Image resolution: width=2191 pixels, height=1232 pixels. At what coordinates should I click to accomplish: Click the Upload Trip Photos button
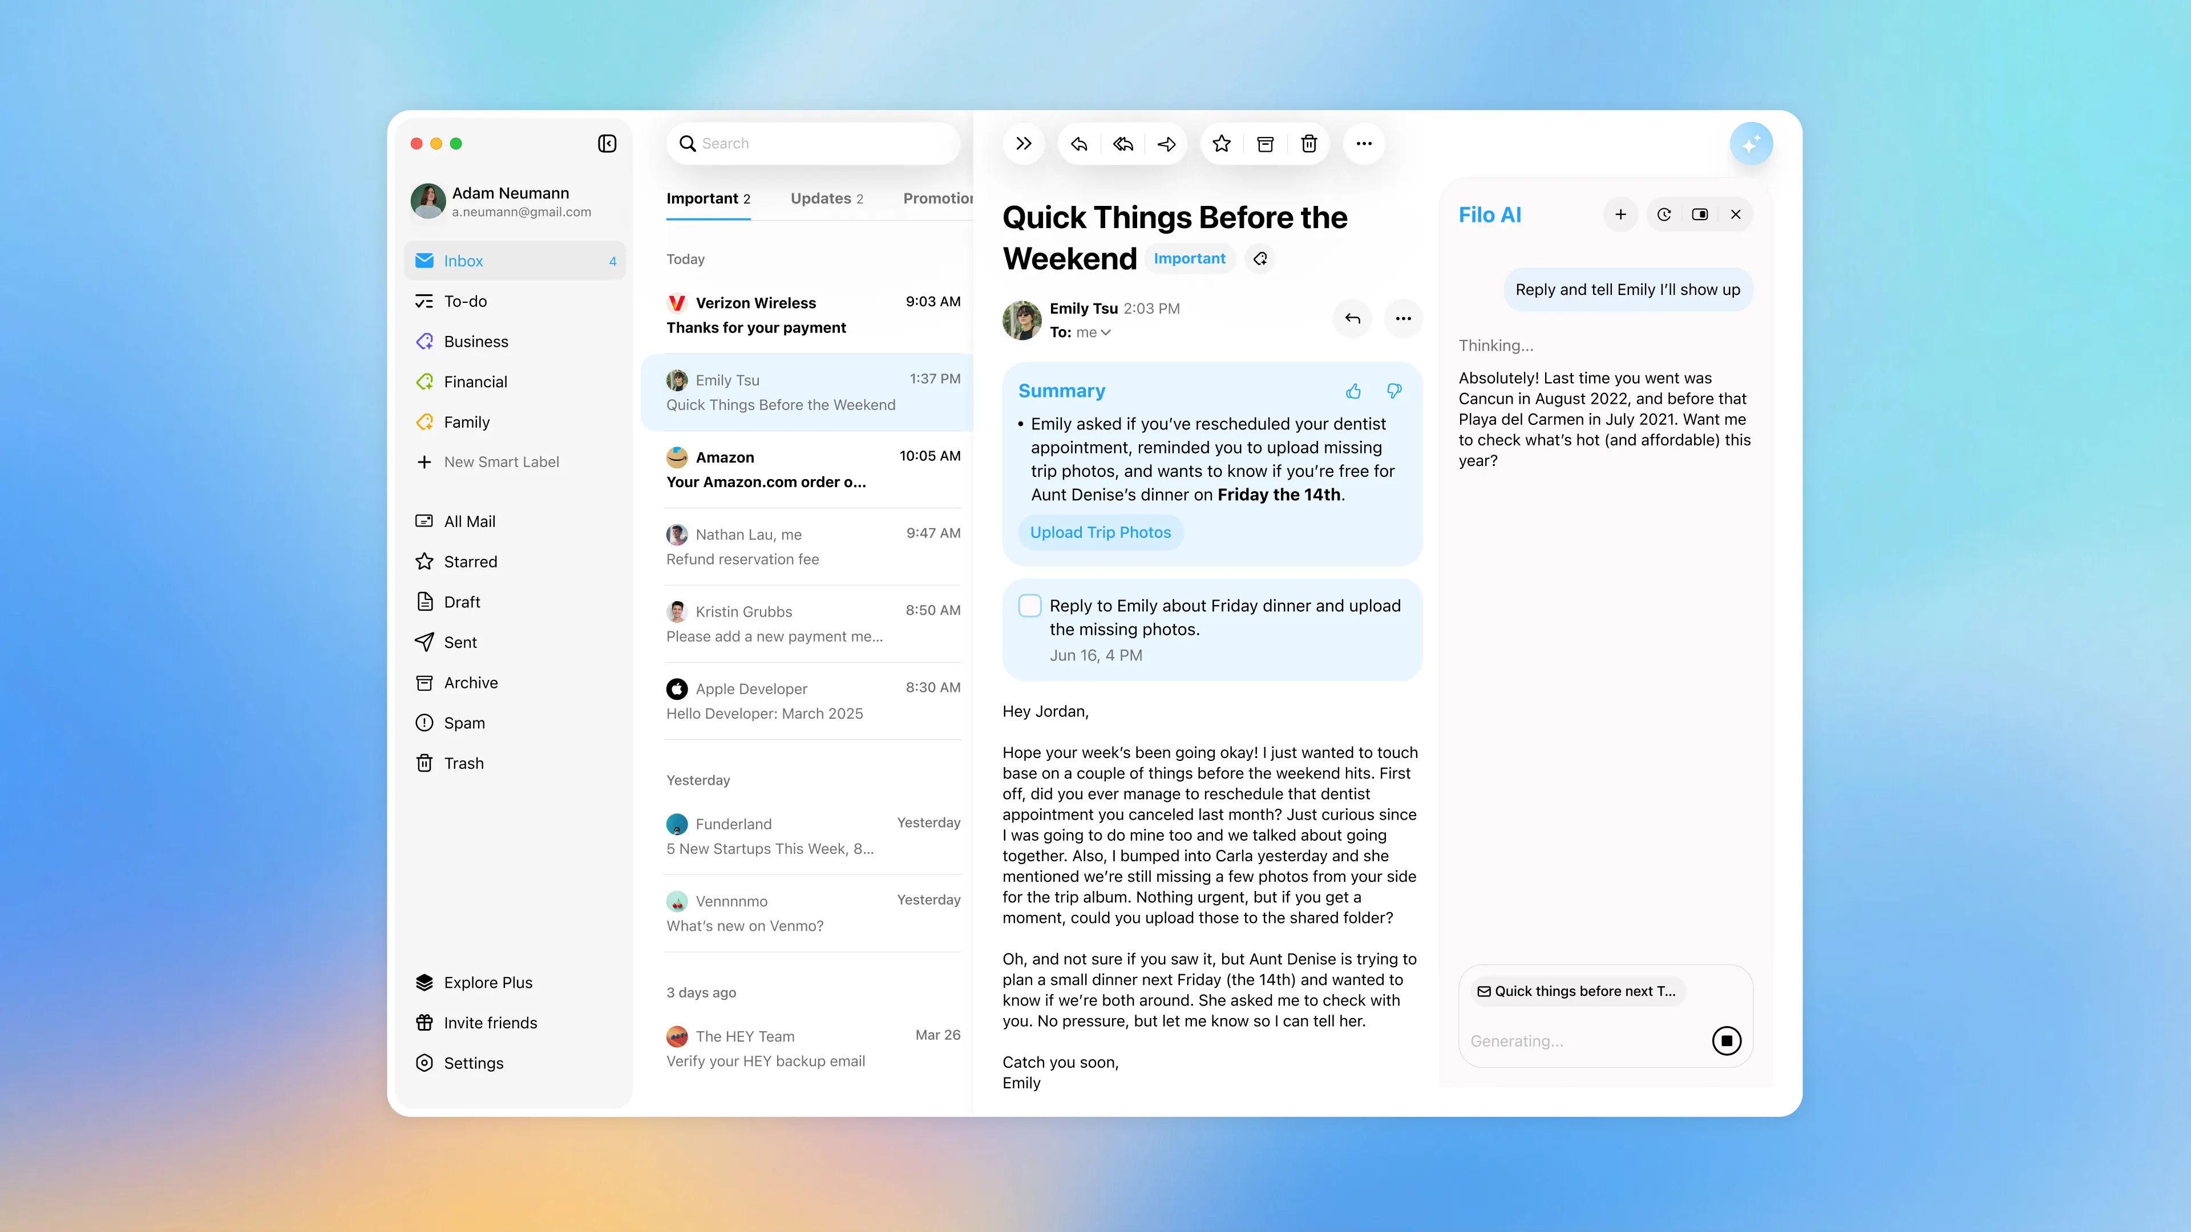(1099, 532)
